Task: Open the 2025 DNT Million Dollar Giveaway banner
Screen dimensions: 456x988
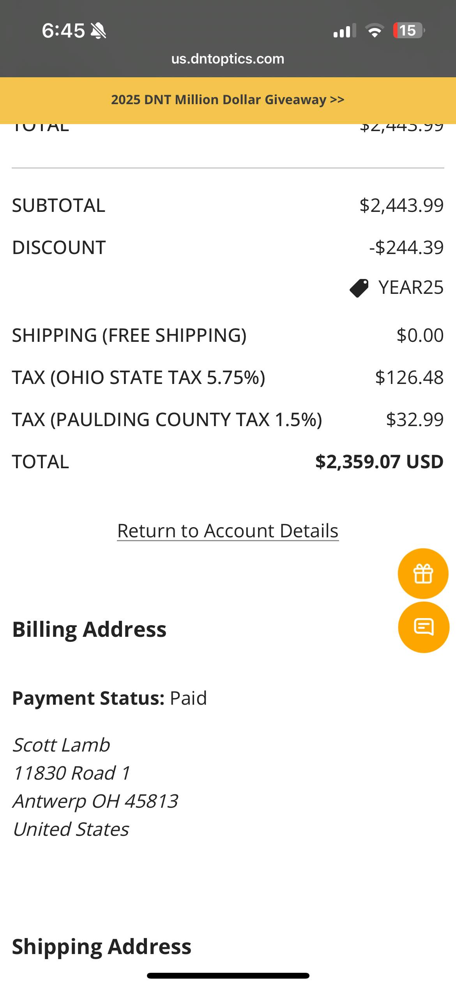Action: point(228,100)
